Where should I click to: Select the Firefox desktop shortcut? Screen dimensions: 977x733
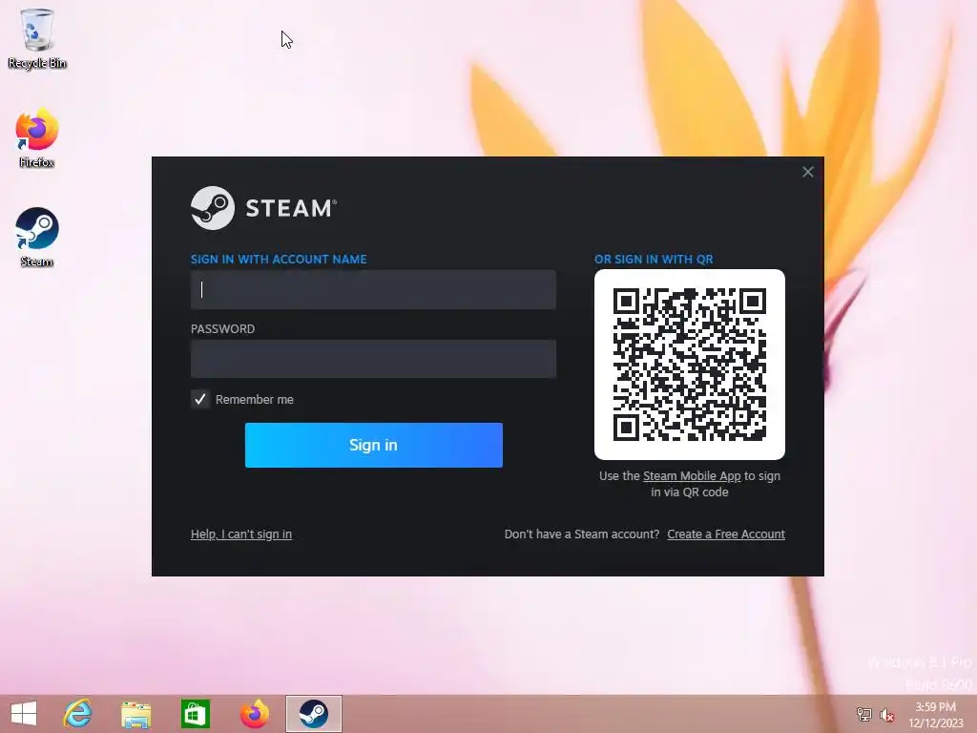(x=37, y=138)
